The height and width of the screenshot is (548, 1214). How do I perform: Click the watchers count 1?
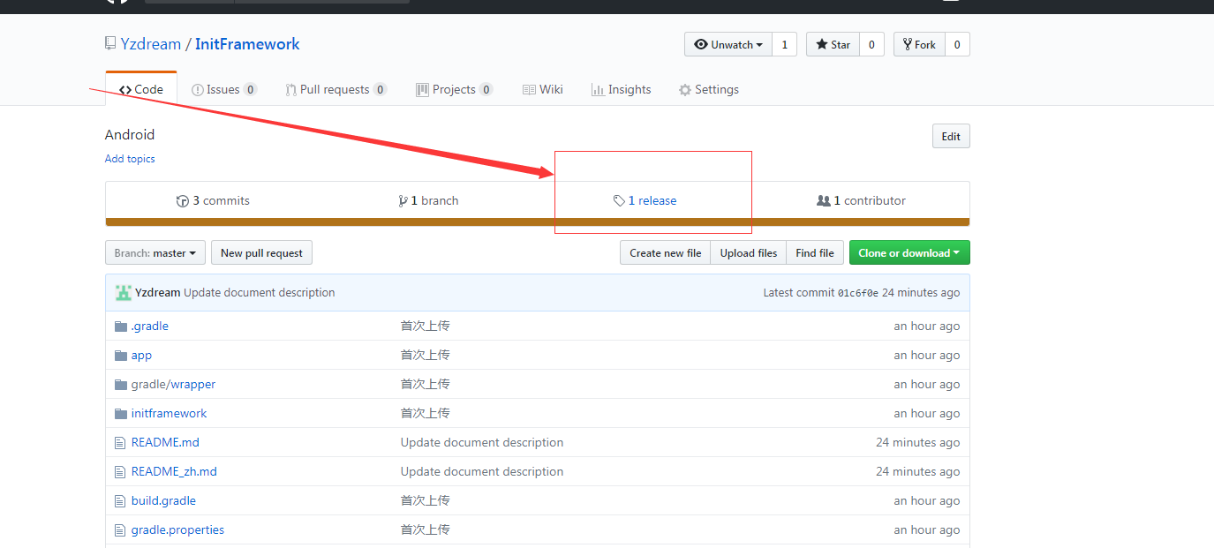[784, 44]
